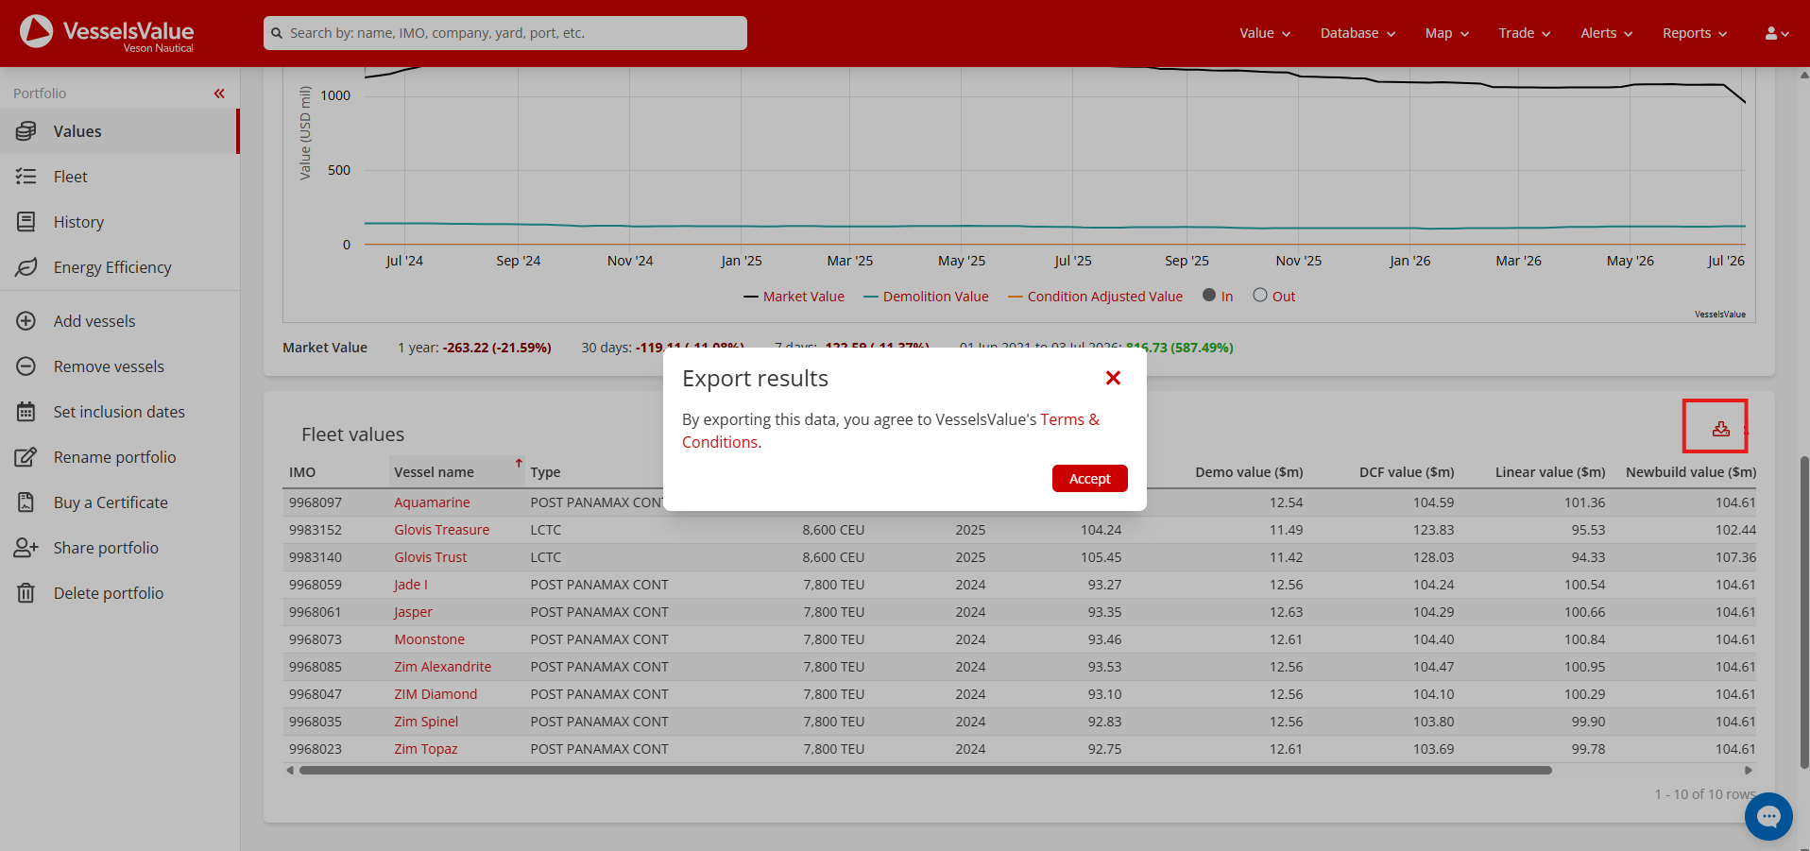Viewport: 1810px width, 851px height.
Task: Click the export download icon above the fleet table
Action: pos(1720,429)
